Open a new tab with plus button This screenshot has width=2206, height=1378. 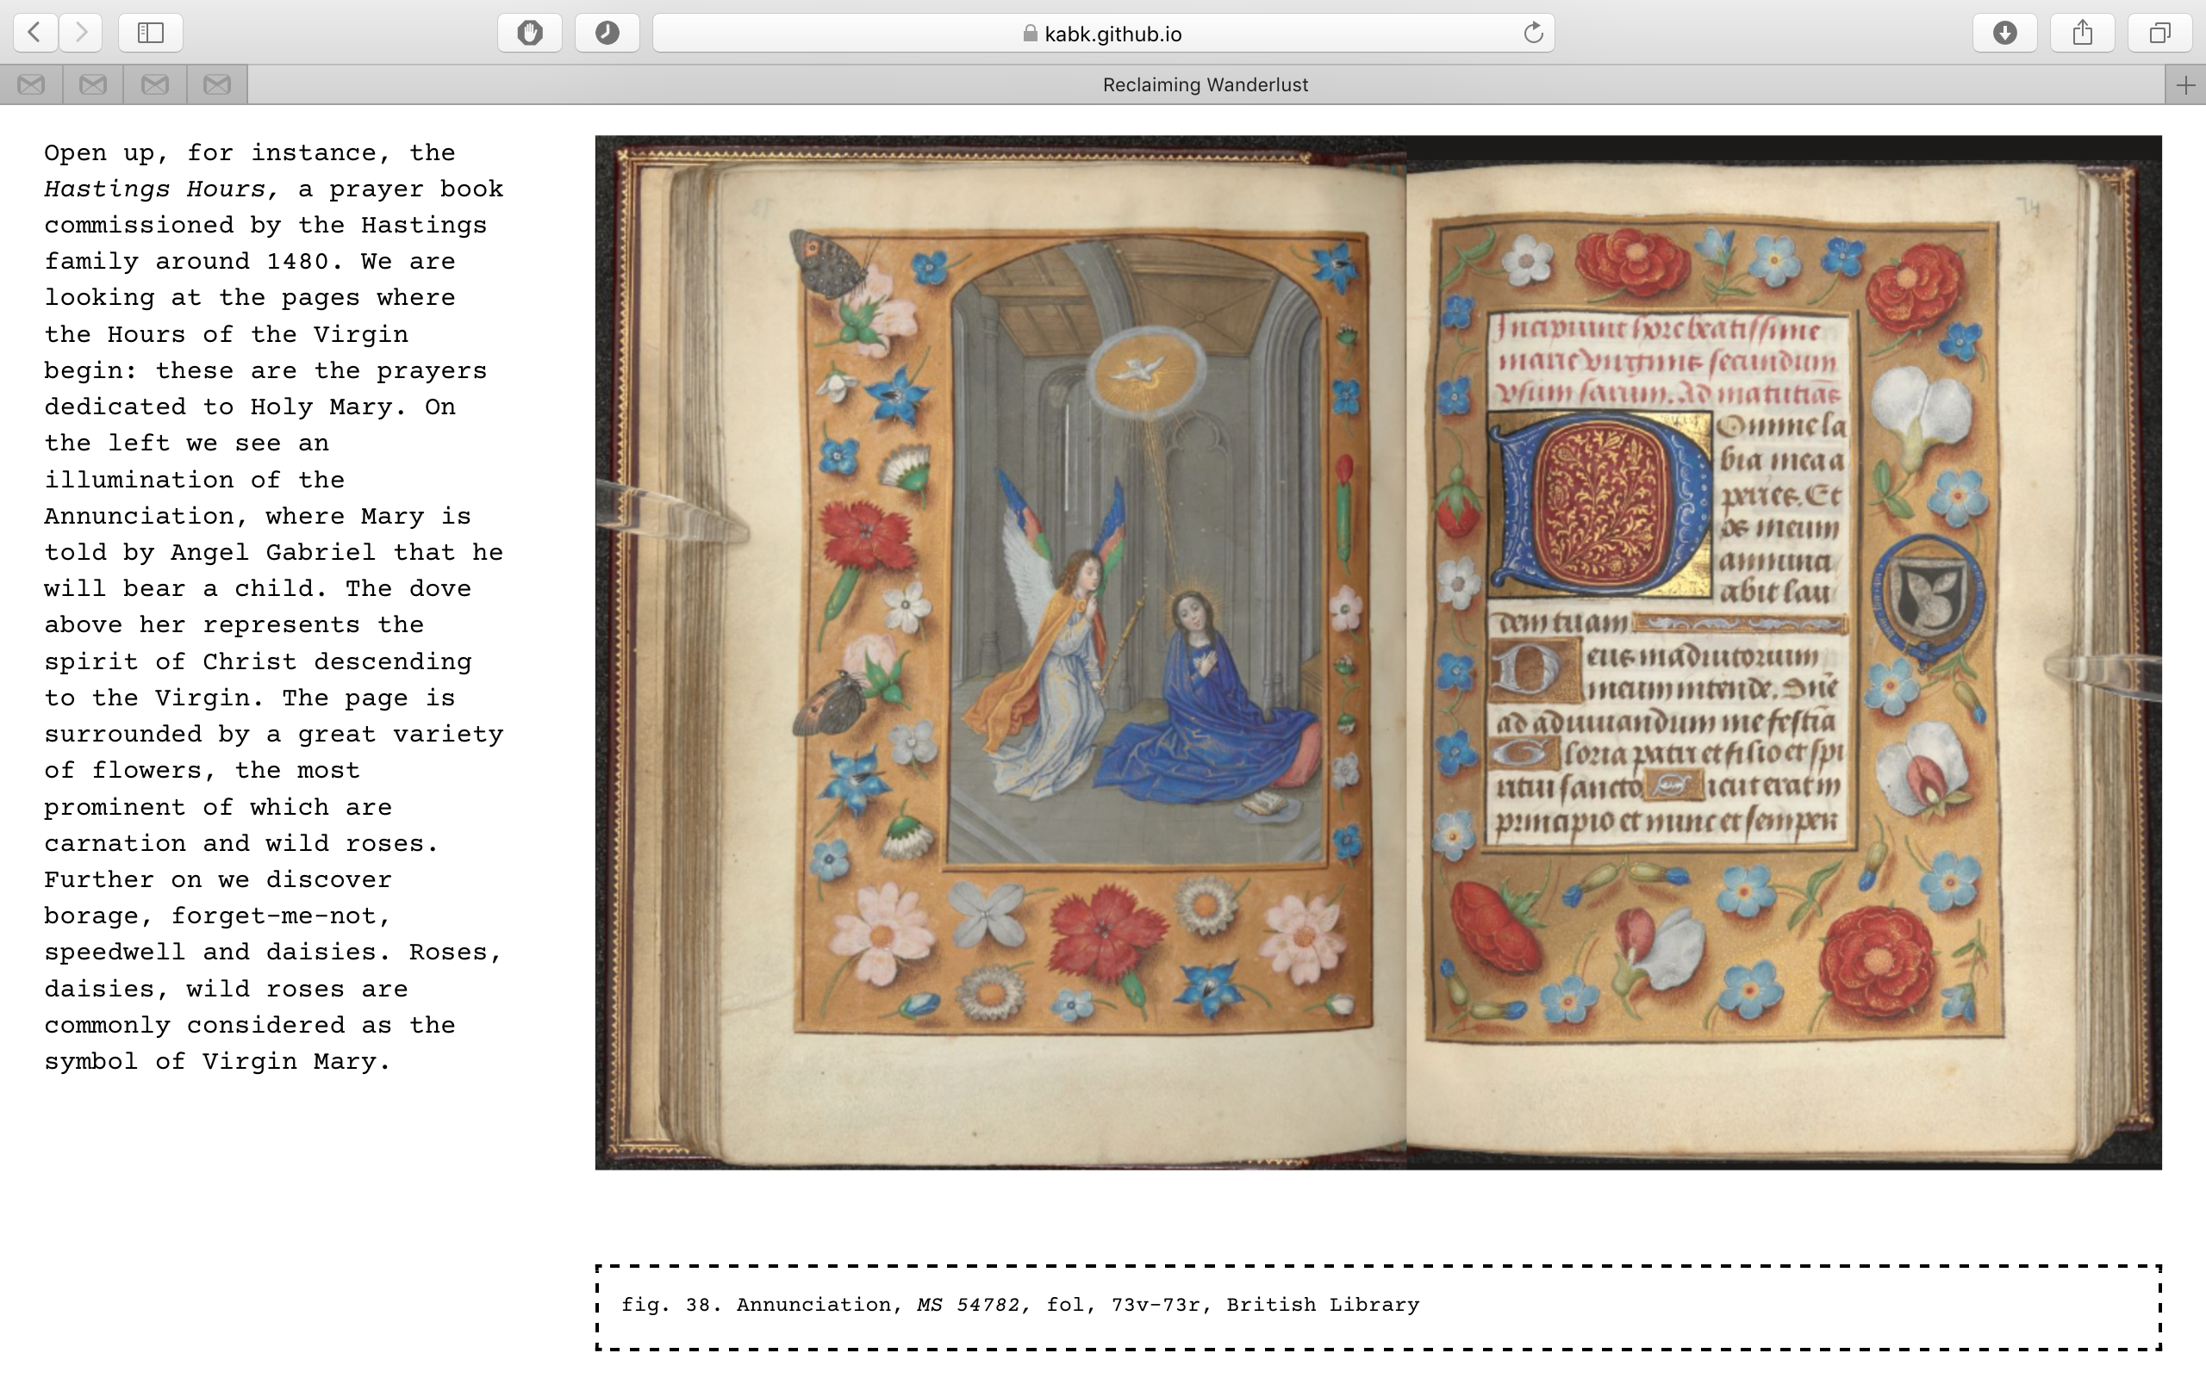[2185, 84]
